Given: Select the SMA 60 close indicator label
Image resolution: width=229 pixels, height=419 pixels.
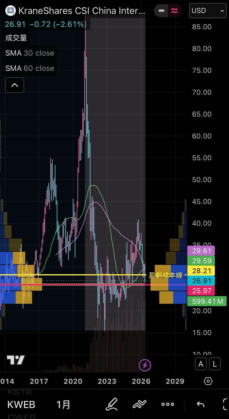Looking at the screenshot, I should (30, 68).
